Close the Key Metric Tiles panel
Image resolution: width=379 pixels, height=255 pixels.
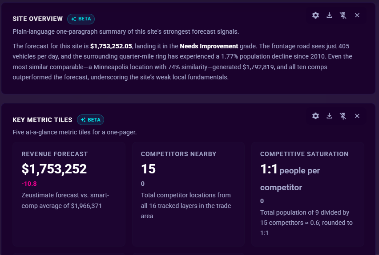pyautogui.click(x=357, y=116)
